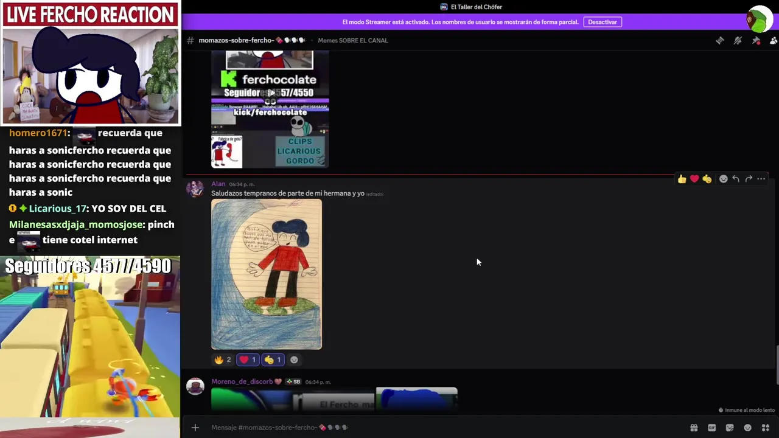This screenshot has width=779, height=438.
Task: Open the sticker picker
Action: pyautogui.click(x=730, y=428)
